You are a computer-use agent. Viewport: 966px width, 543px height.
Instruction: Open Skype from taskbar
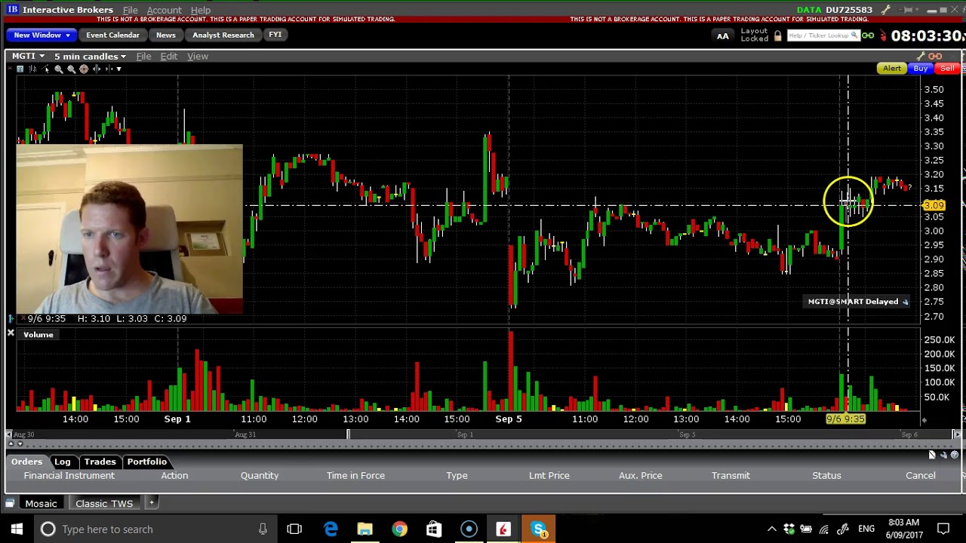[x=538, y=529]
